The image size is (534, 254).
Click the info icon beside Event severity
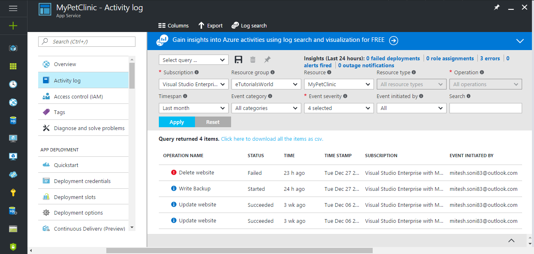pyautogui.click(x=345, y=96)
